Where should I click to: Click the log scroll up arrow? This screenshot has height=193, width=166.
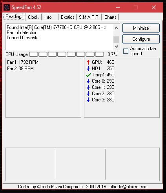pyautogui.click(x=116, y=28)
